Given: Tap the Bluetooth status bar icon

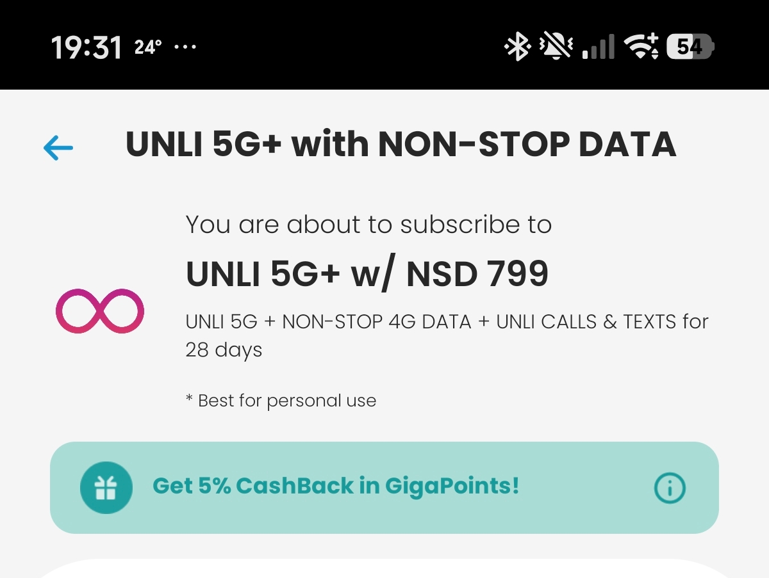Looking at the screenshot, I should coord(517,47).
